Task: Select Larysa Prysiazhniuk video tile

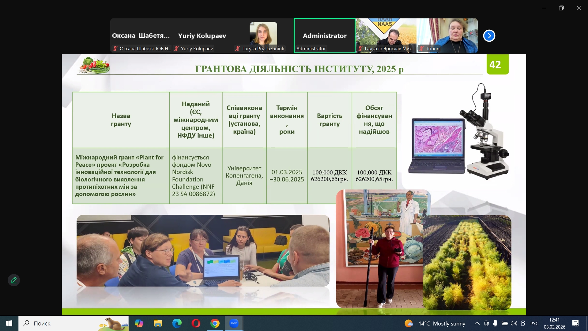Action: 263,36
